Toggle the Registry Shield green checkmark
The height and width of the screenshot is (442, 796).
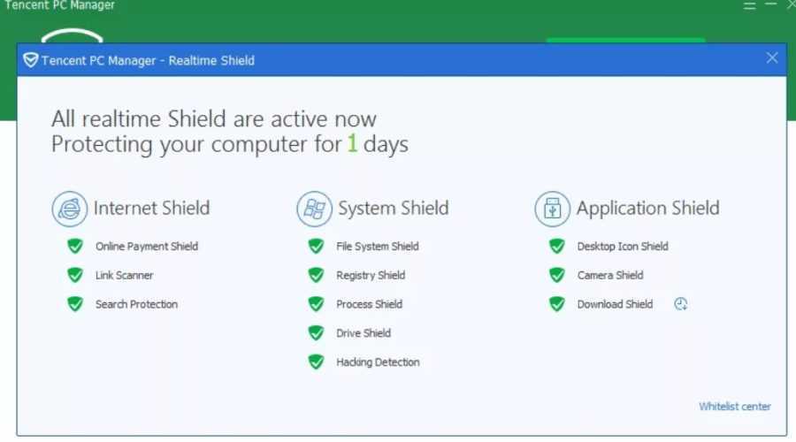[x=316, y=275]
